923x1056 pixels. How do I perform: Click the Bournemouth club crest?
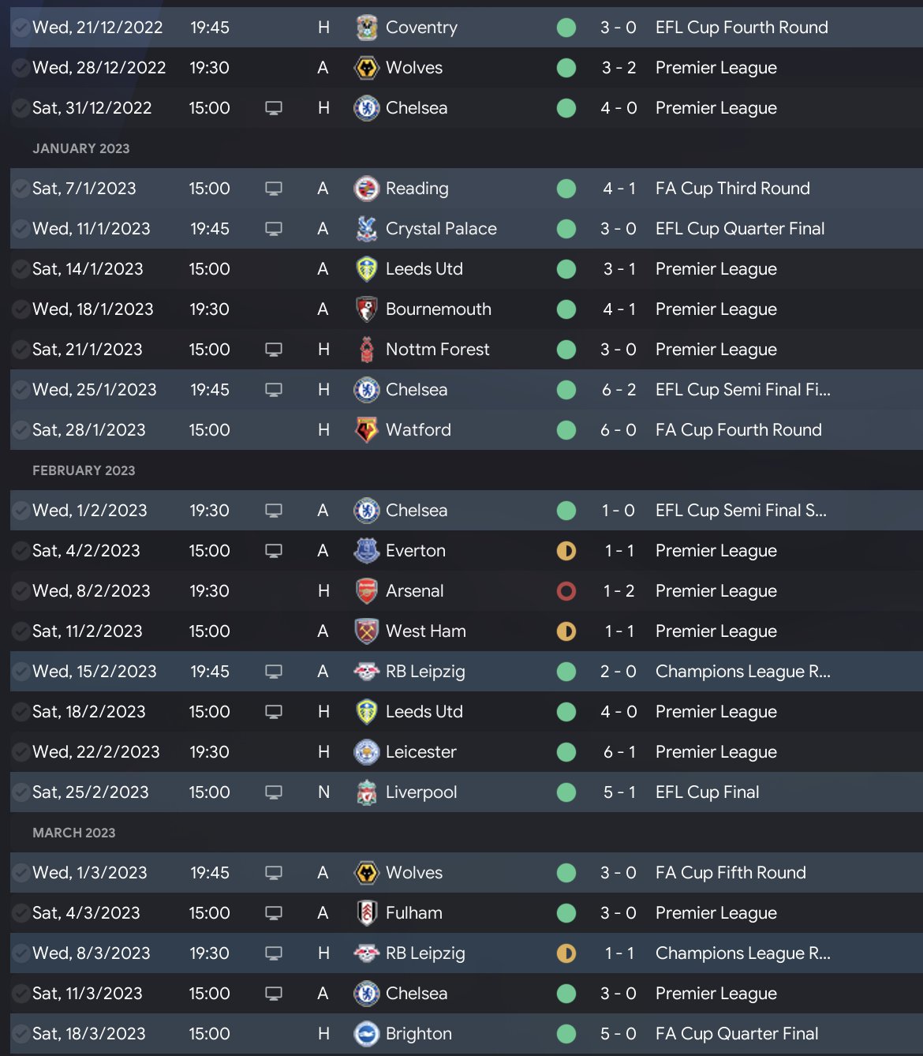[x=366, y=309]
